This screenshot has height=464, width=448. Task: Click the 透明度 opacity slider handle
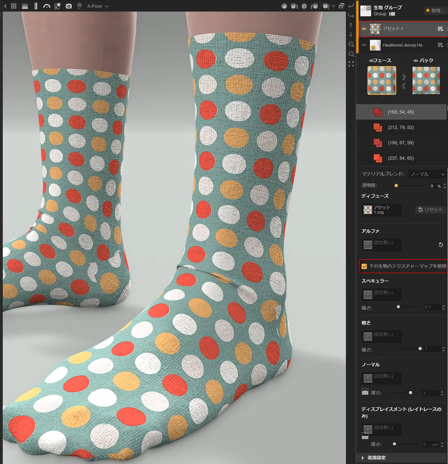pos(396,186)
